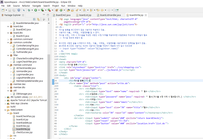Click the New Java Package icon

pyautogui.click(x=57, y=10)
